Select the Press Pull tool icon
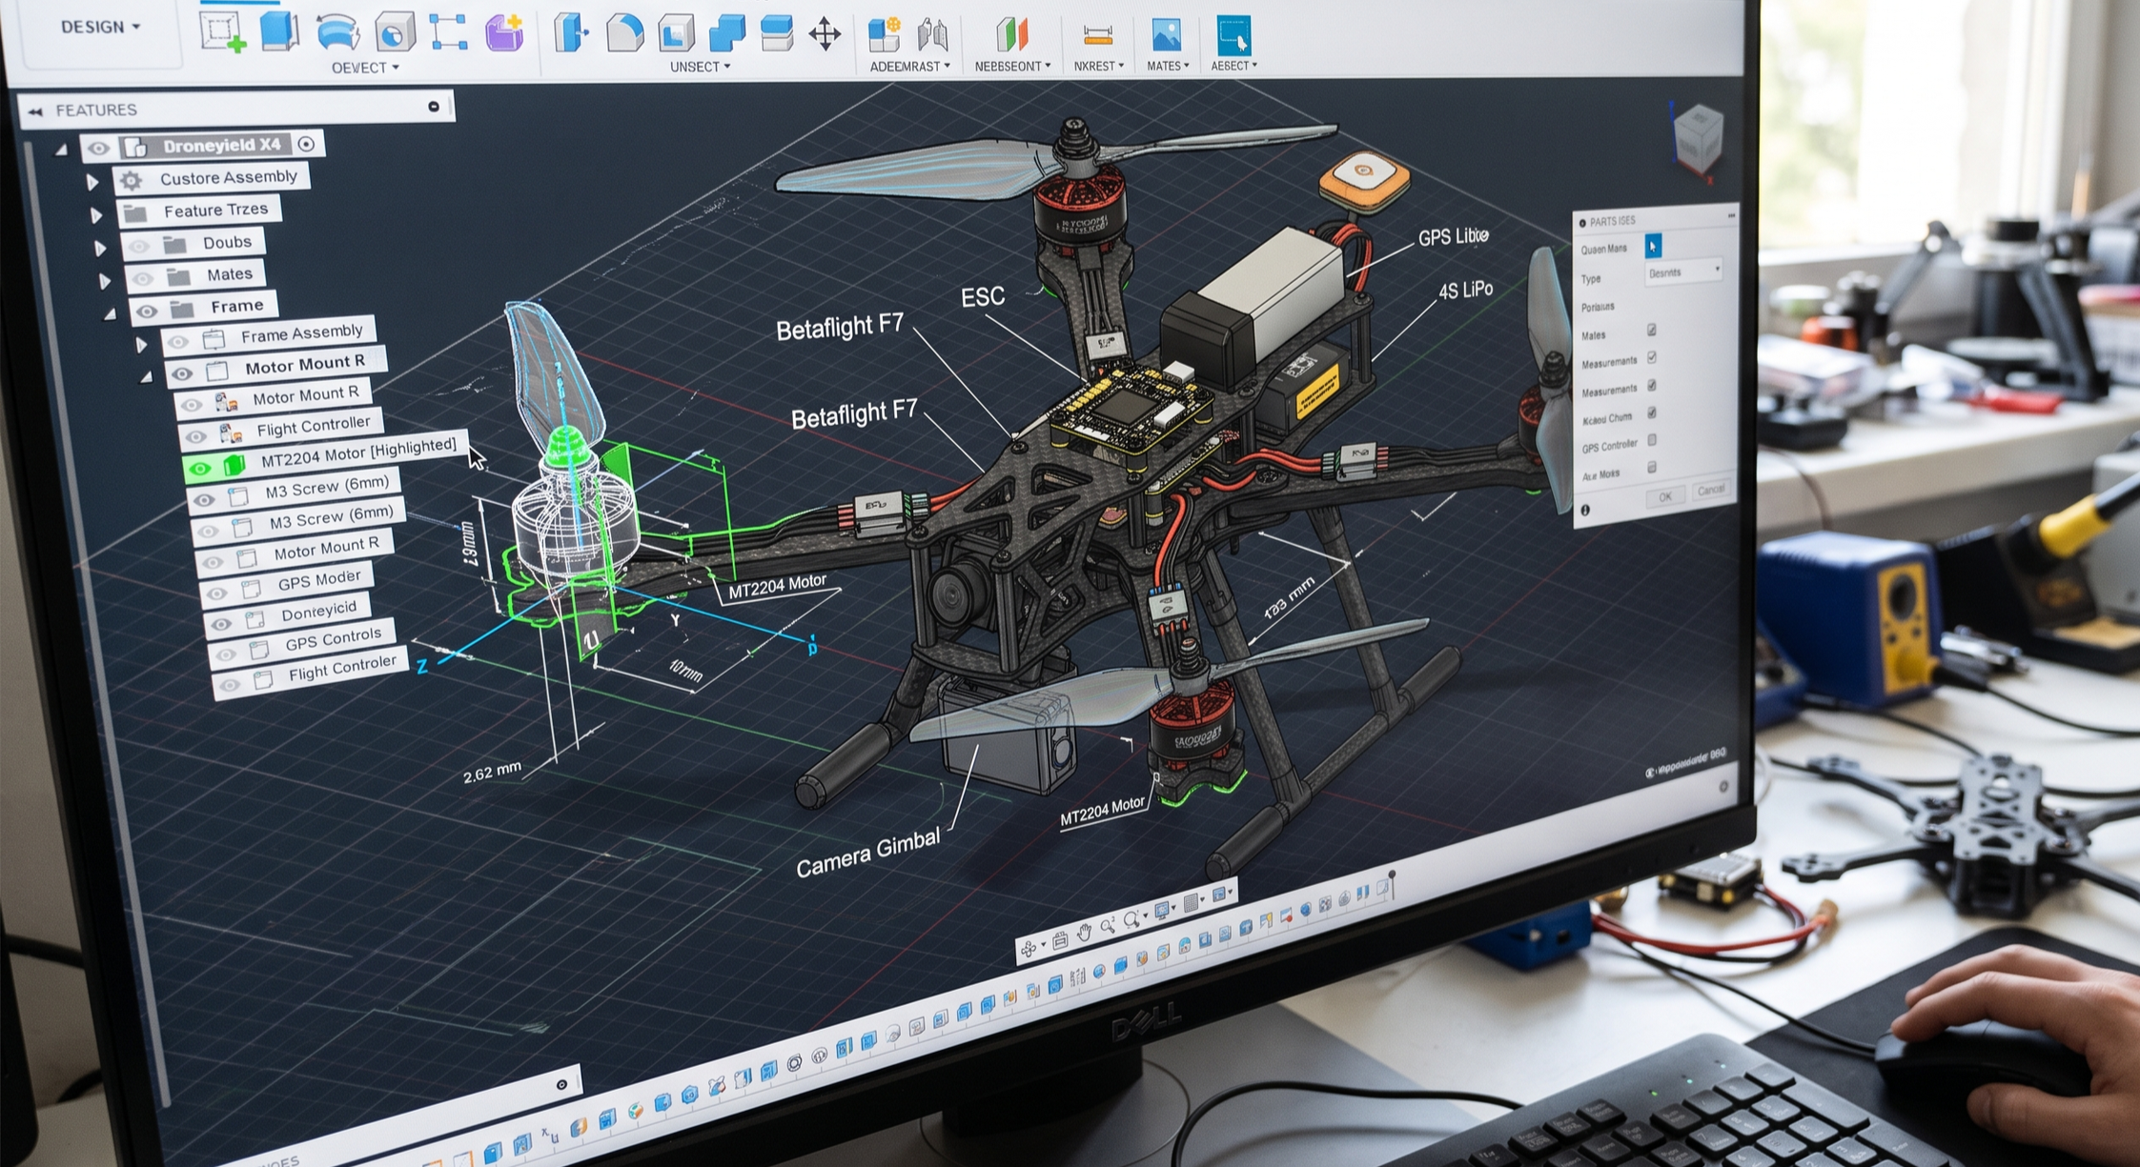The image size is (2140, 1167). coord(571,32)
